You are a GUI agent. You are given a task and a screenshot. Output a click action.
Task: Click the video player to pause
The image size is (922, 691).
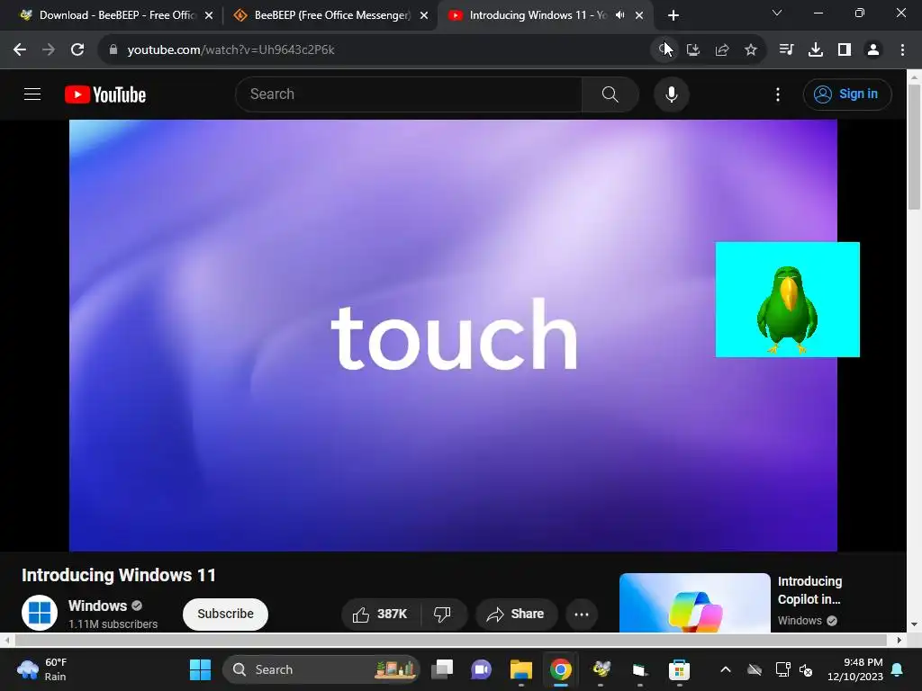(453, 336)
